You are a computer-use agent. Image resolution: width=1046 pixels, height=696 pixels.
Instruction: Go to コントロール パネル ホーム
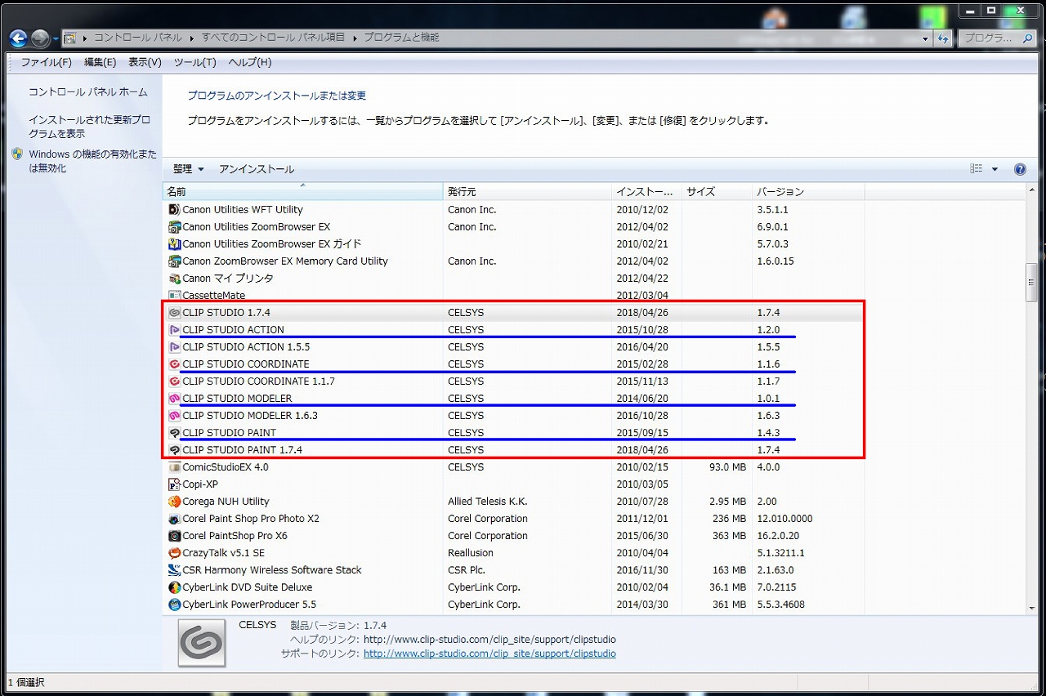pos(88,92)
